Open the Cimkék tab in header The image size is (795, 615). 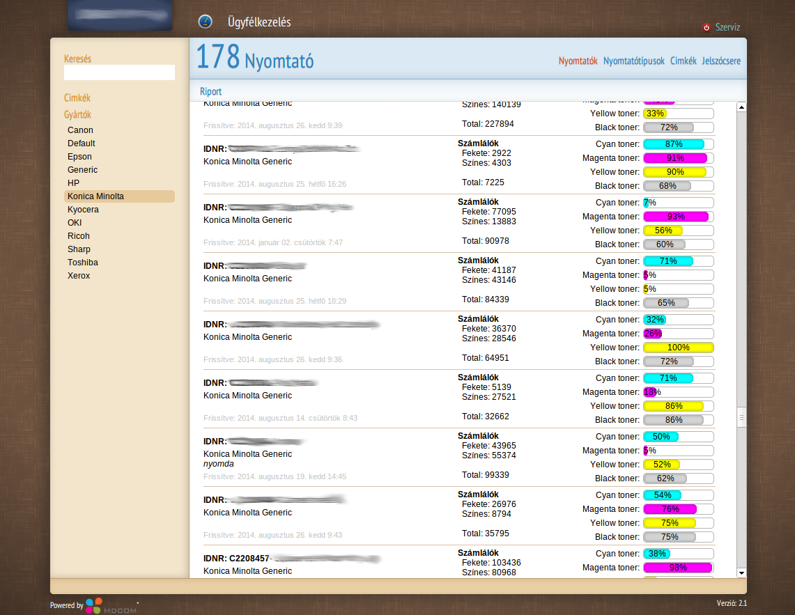(683, 61)
